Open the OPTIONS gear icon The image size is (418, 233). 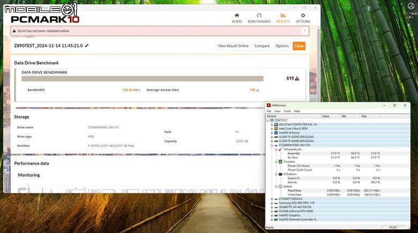pyautogui.click(x=303, y=16)
